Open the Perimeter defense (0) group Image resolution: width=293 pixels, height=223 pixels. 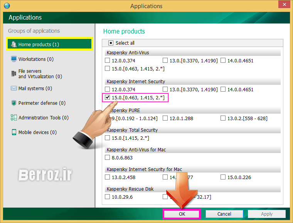(42, 103)
